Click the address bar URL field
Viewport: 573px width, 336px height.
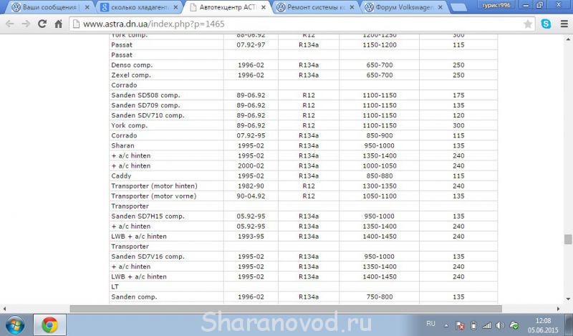(x=286, y=24)
